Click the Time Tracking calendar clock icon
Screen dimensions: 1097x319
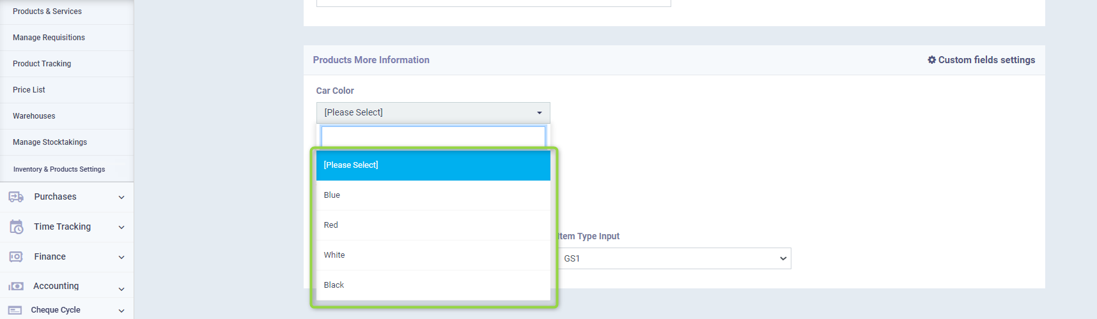click(16, 226)
